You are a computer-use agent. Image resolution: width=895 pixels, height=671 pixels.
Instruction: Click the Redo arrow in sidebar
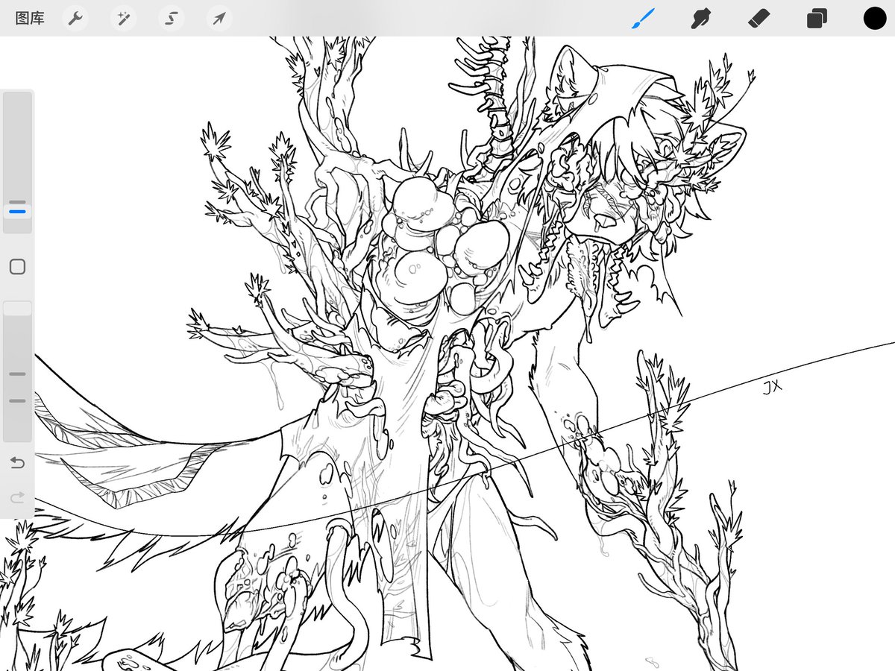[x=17, y=497]
